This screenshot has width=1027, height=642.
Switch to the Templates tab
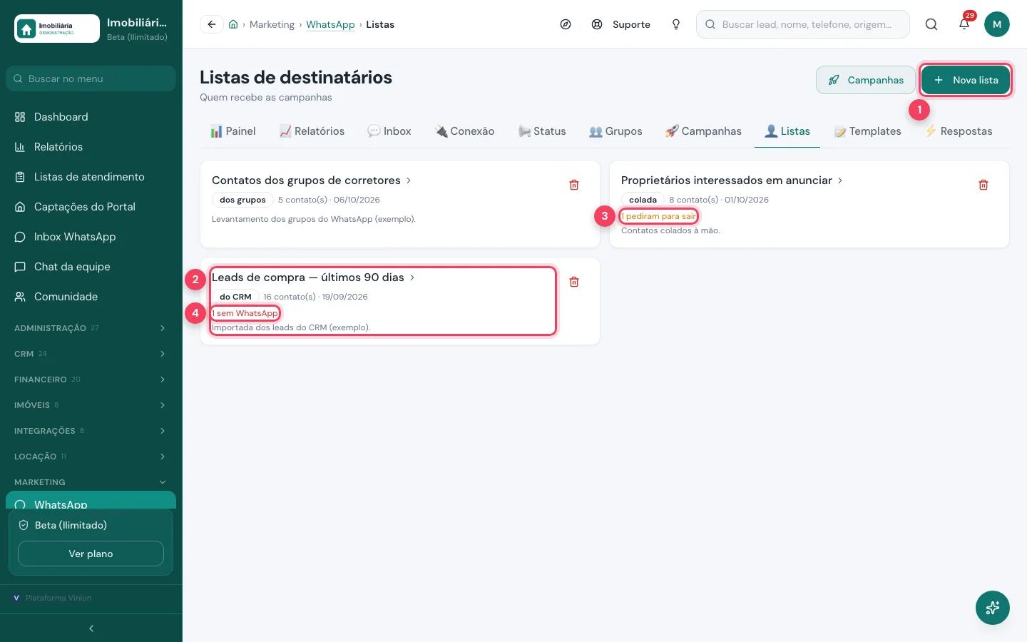pos(867,131)
